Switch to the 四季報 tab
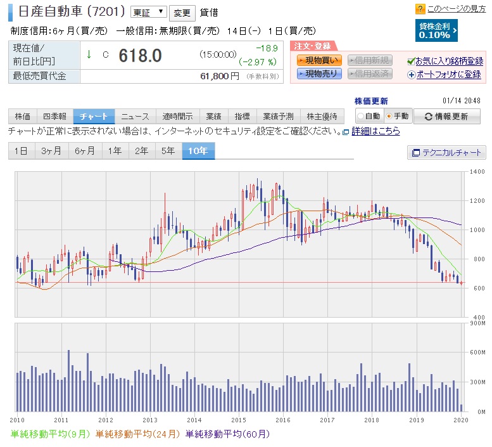 pos(55,117)
